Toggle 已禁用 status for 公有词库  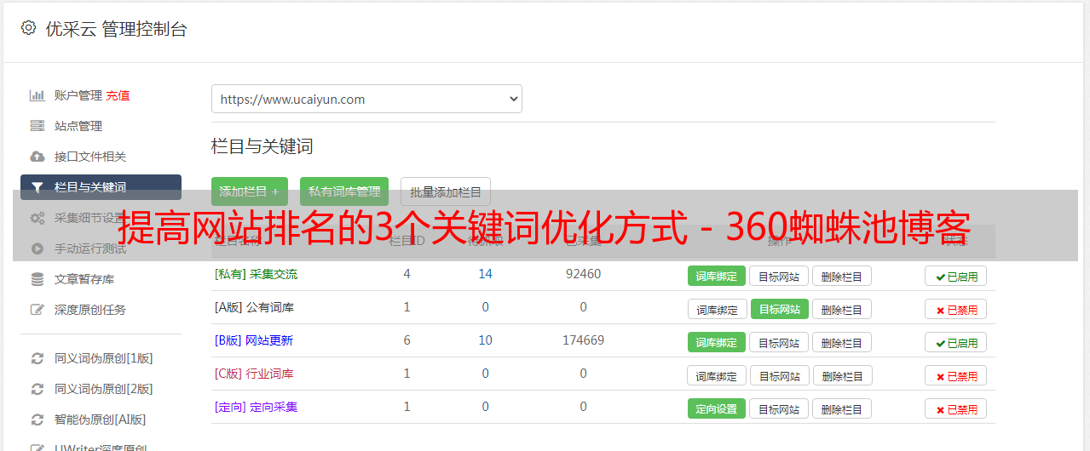click(956, 309)
